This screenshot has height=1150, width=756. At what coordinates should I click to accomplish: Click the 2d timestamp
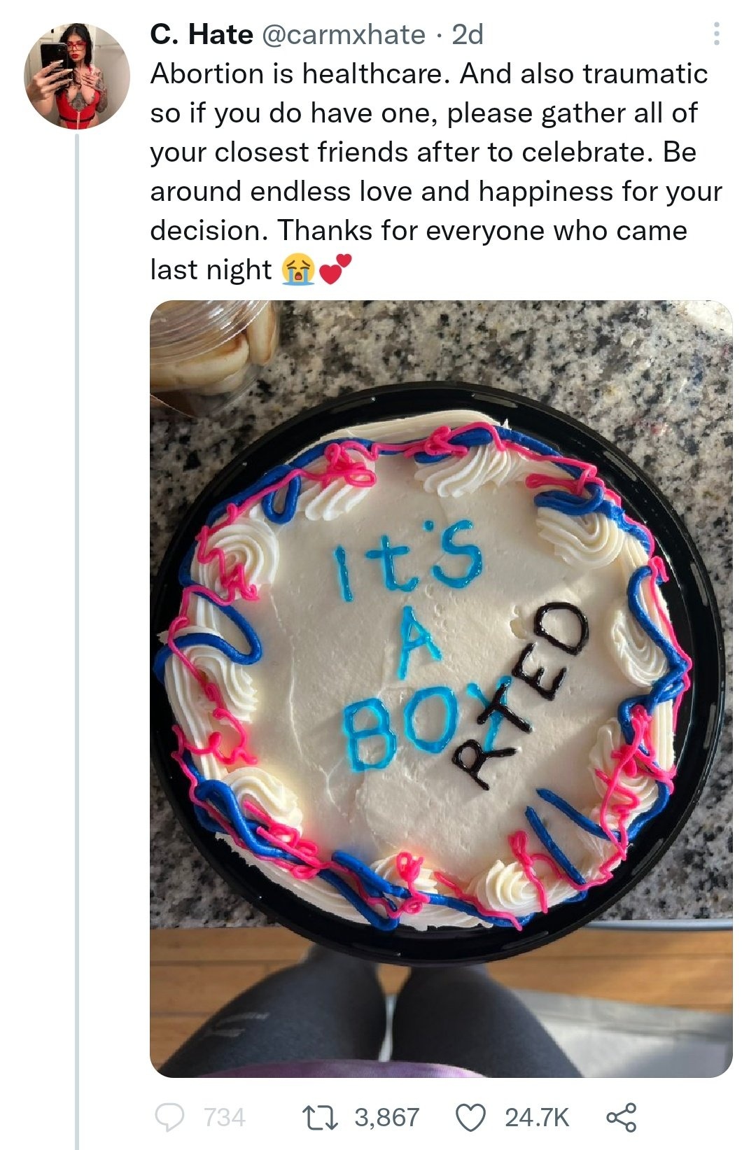click(468, 34)
